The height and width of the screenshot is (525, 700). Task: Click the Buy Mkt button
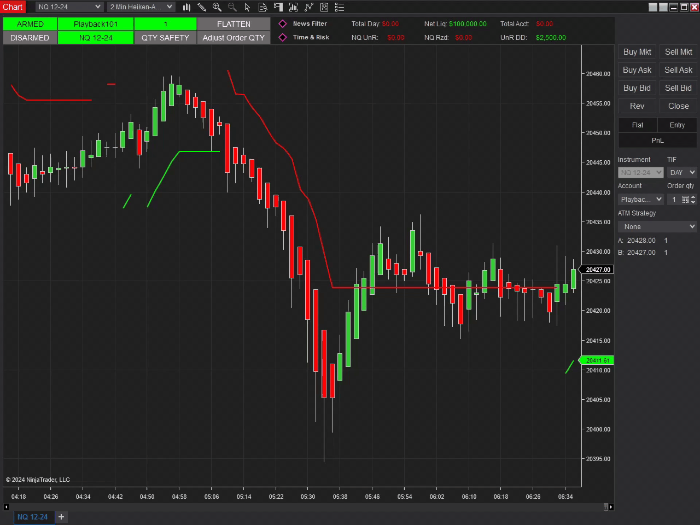tap(637, 51)
